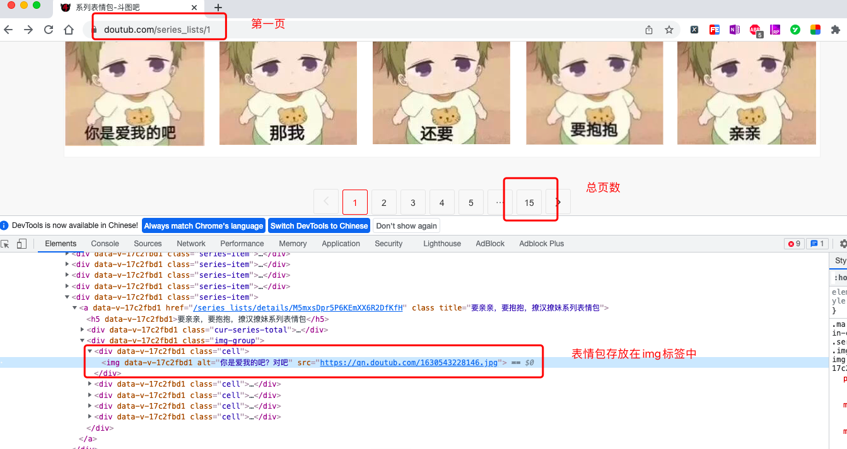Collapse the img-group div
This screenshot has width=847, height=449.
click(x=83, y=341)
